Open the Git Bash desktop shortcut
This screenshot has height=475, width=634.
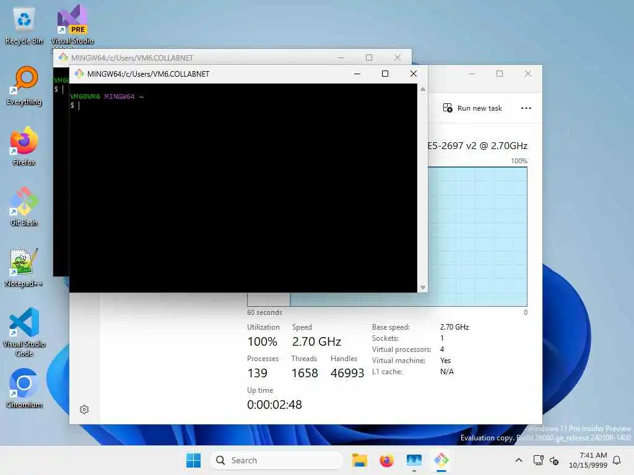pyautogui.click(x=24, y=207)
